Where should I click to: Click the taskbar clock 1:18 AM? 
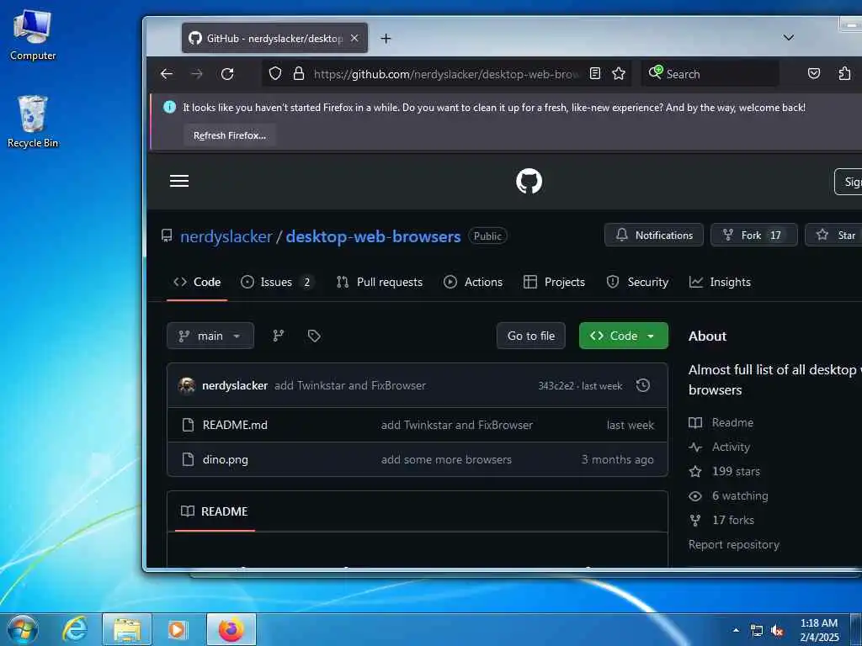(819, 630)
